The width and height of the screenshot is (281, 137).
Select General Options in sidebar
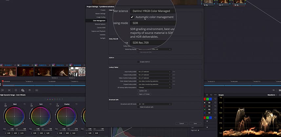tap(100, 24)
